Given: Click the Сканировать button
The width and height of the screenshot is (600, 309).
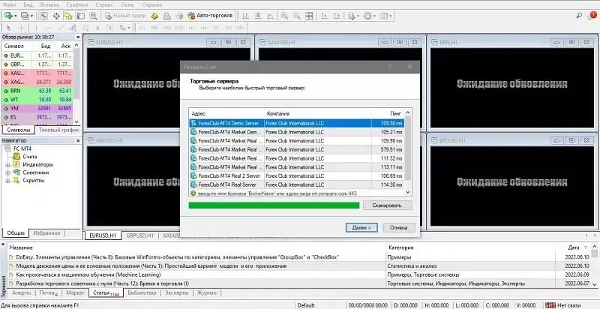Looking at the screenshot, I should point(387,205).
